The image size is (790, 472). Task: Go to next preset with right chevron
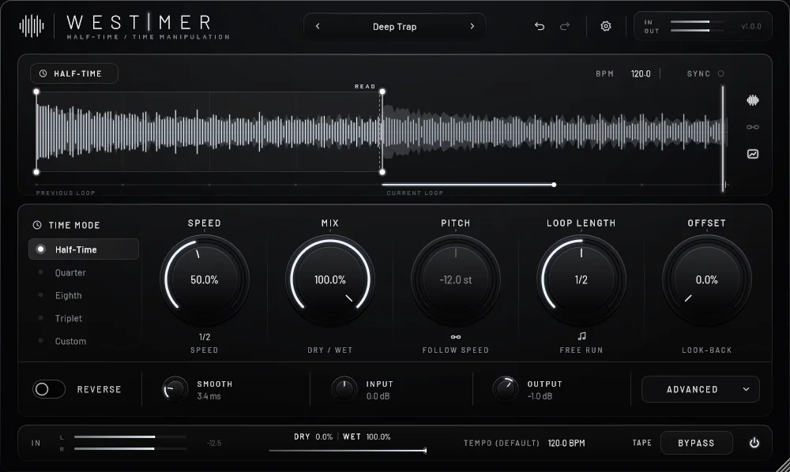click(472, 26)
